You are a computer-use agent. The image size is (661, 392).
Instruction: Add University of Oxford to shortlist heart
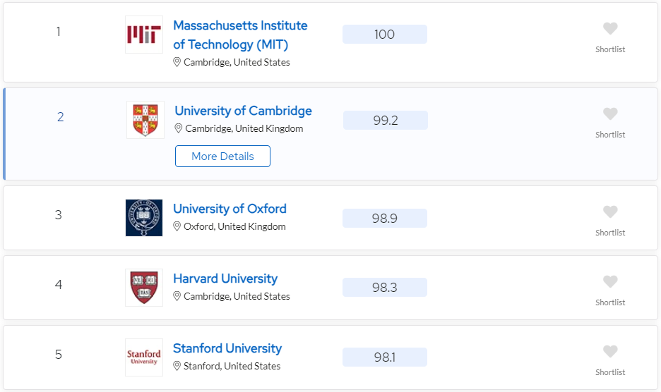pyautogui.click(x=610, y=212)
